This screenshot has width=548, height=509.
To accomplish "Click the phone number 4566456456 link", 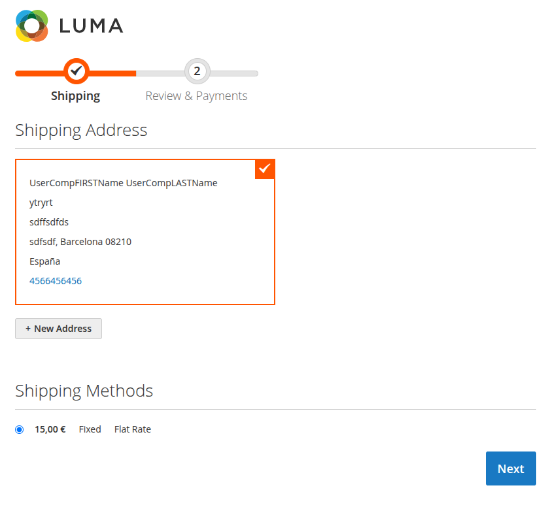I will [x=55, y=280].
